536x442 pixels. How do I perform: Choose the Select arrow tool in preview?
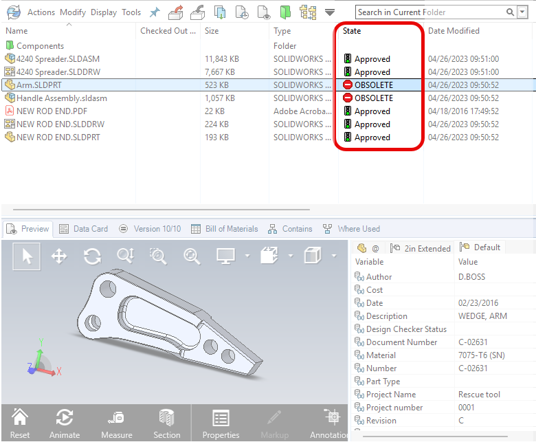point(27,256)
